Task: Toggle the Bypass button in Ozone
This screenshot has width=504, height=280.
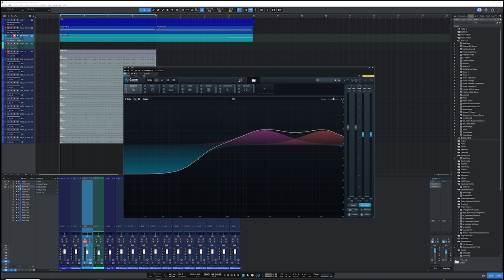Action: click(353, 205)
